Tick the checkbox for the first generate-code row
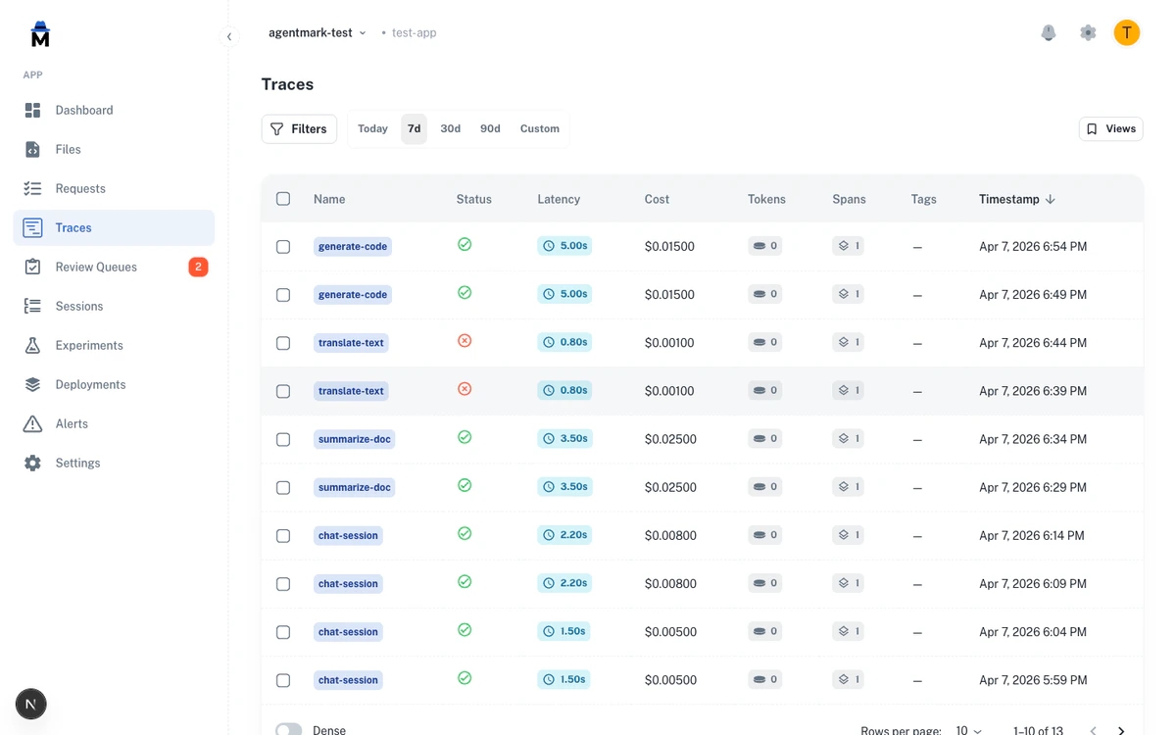Viewport: 1176px width, 735px height. pyautogui.click(x=283, y=247)
